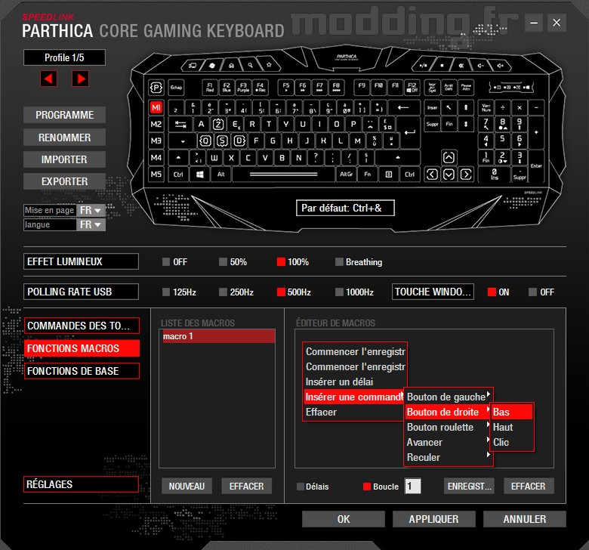Click the mute speaker media key

[461, 66]
